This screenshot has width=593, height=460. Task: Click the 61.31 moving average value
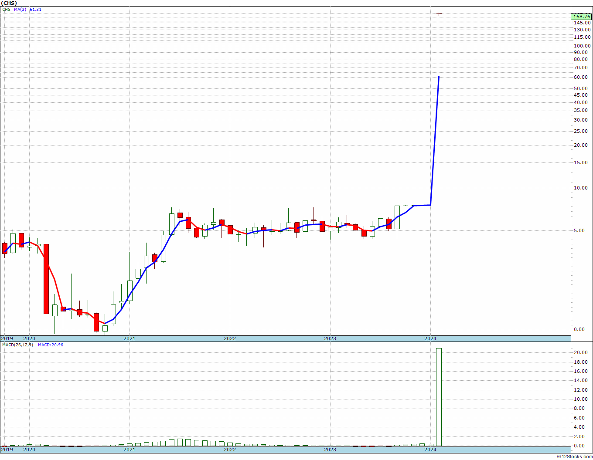pos(35,10)
